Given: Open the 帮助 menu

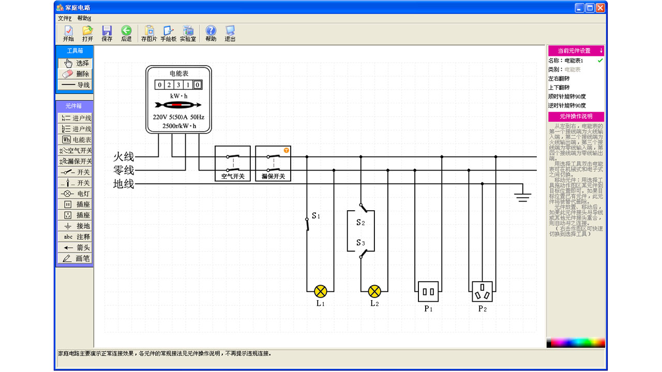Looking at the screenshot, I should pyautogui.click(x=84, y=18).
